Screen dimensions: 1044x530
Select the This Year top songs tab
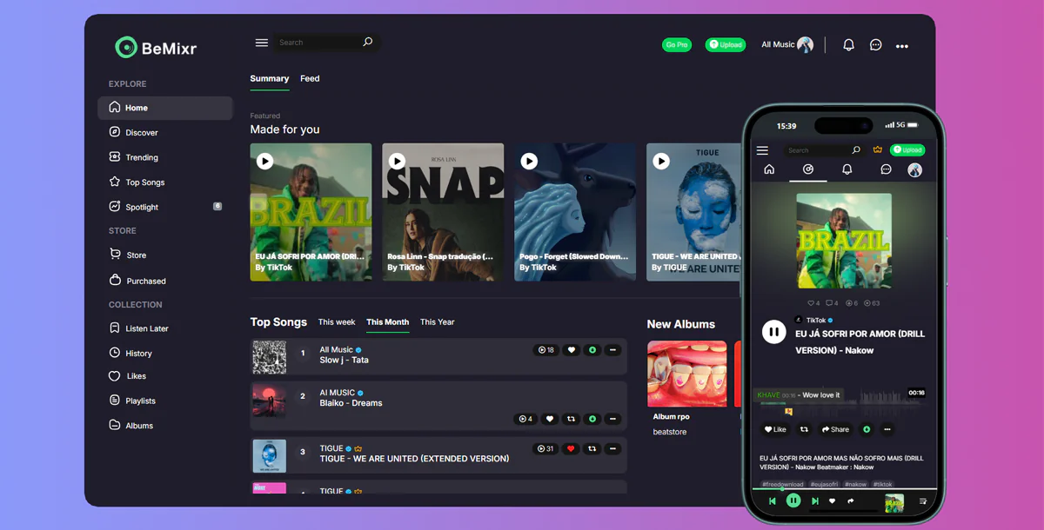(437, 322)
